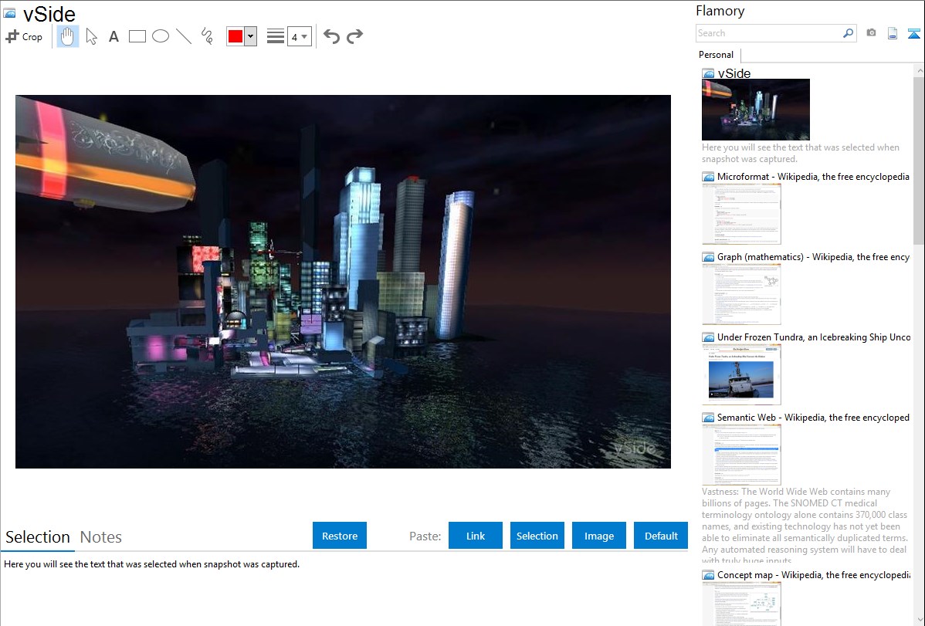
Task: Activate the hand pan tool
Action: pyautogui.click(x=68, y=36)
